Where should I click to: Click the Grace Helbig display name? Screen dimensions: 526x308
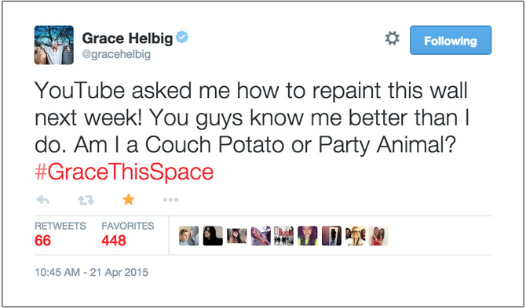click(x=127, y=38)
